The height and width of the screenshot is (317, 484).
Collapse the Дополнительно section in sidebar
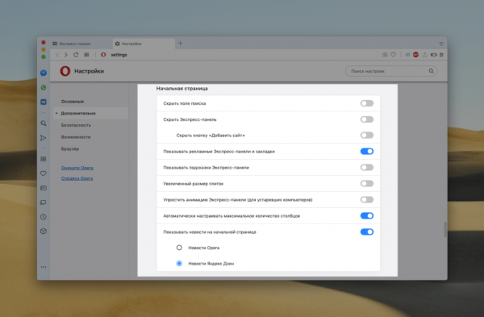tap(78, 113)
